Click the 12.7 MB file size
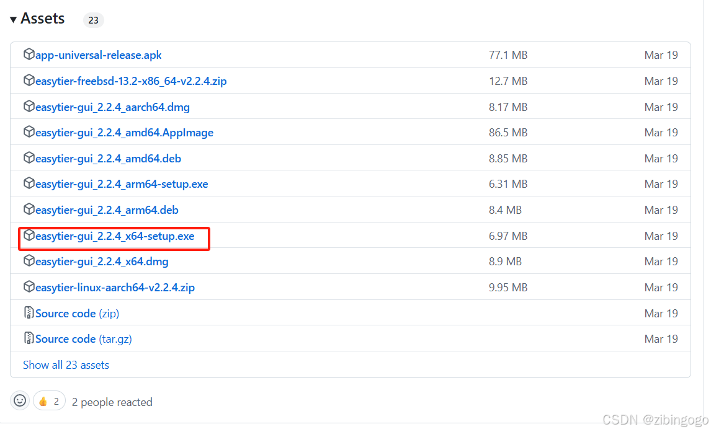Screen dimensions: 711x432 tap(508, 81)
